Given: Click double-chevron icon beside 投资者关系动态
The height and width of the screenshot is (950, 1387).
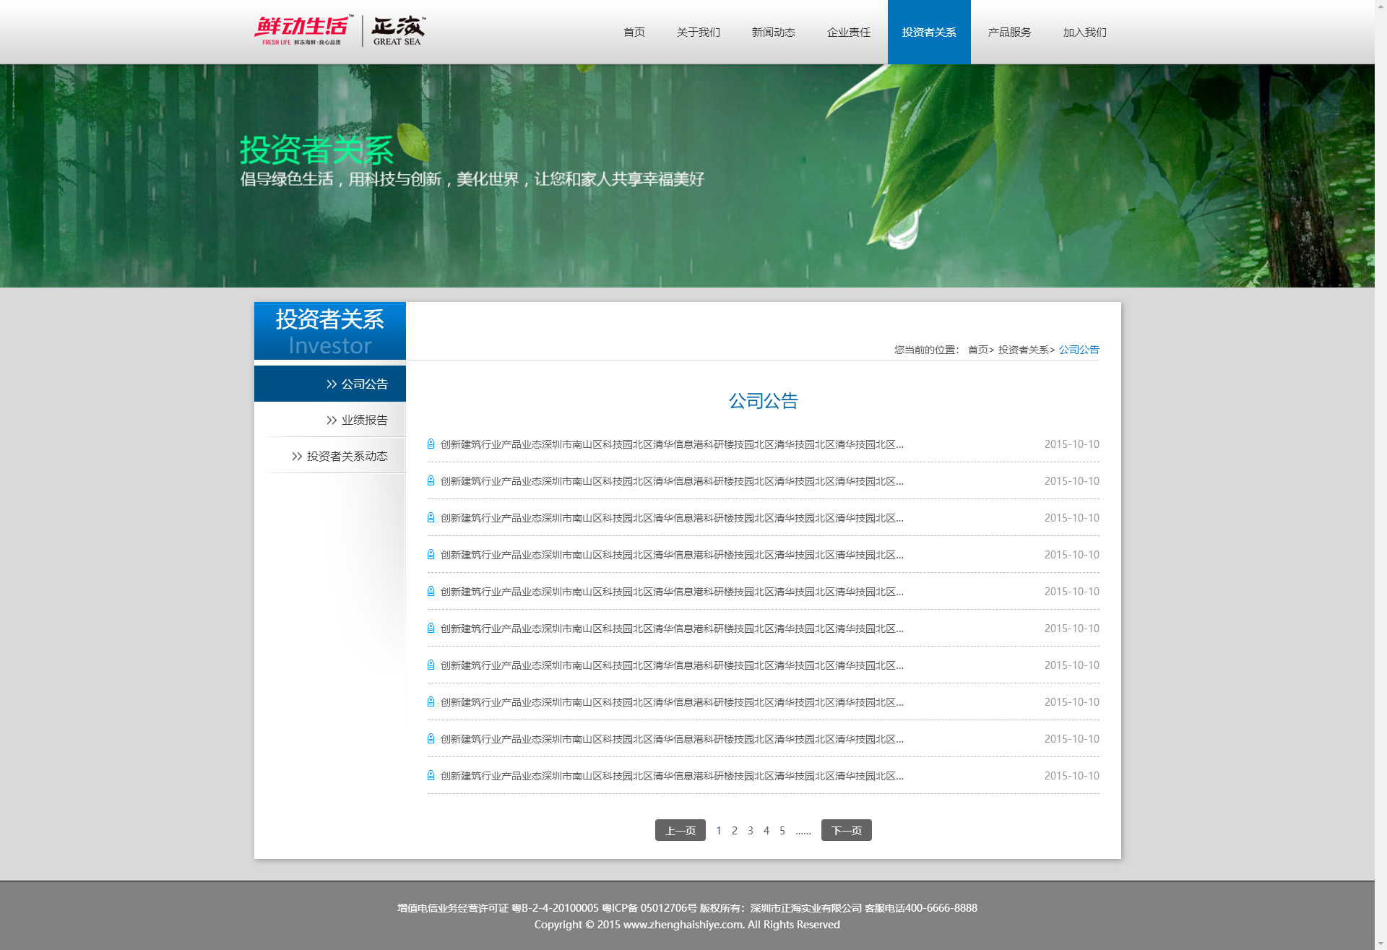Looking at the screenshot, I should point(297,457).
